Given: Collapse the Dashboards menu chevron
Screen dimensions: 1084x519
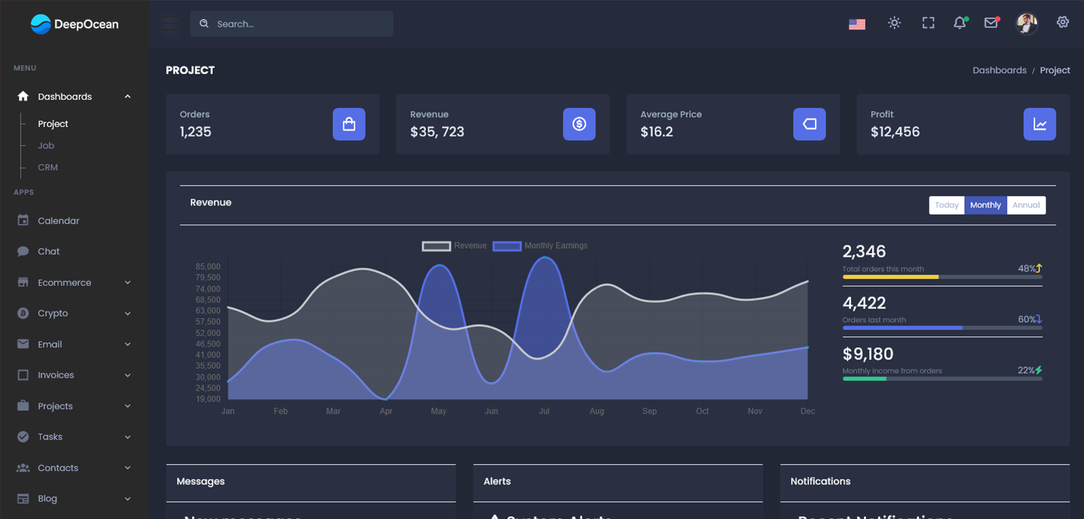Looking at the screenshot, I should (x=127, y=97).
